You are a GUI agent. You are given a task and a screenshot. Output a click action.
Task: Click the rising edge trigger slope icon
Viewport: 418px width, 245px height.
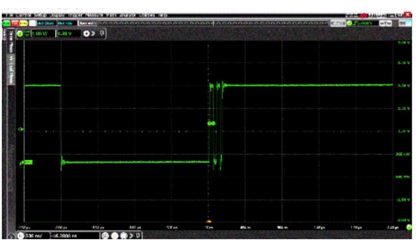(355, 24)
